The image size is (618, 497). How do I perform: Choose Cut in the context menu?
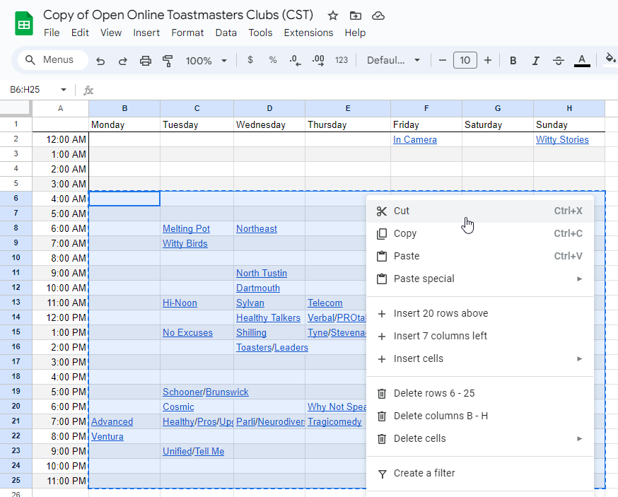480,211
